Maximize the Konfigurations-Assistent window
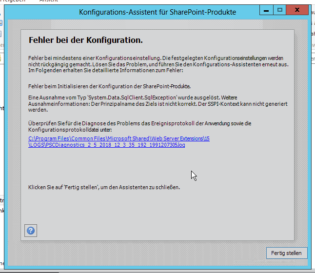Screen dimensions: 315x273 click(279, 10)
